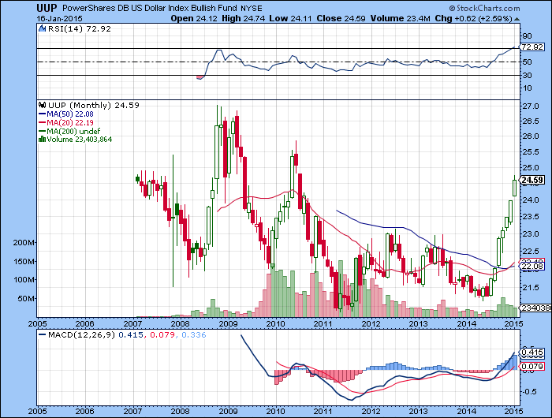Viewport: 552px width, 418px height.
Task: Click the 2340380 volume tag at right
Action: (x=535, y=308)
